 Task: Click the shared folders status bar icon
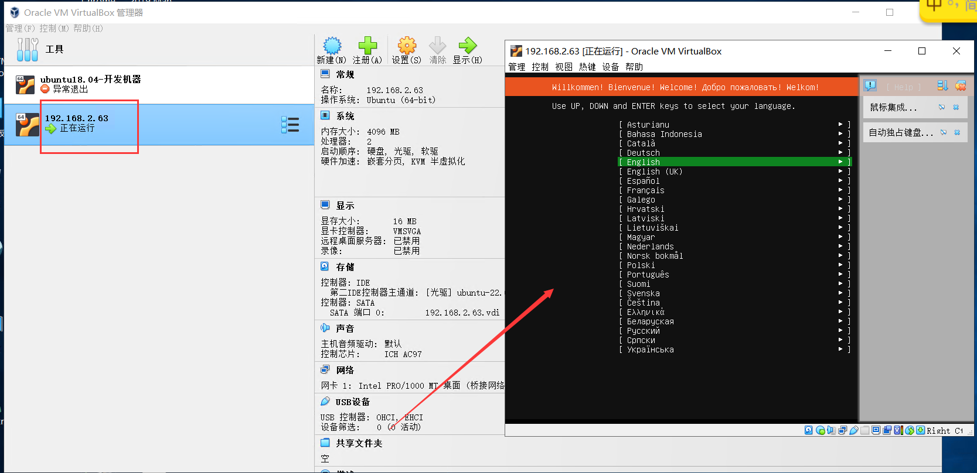(865, 430)
